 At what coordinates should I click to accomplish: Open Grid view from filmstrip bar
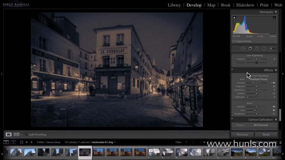21,142
